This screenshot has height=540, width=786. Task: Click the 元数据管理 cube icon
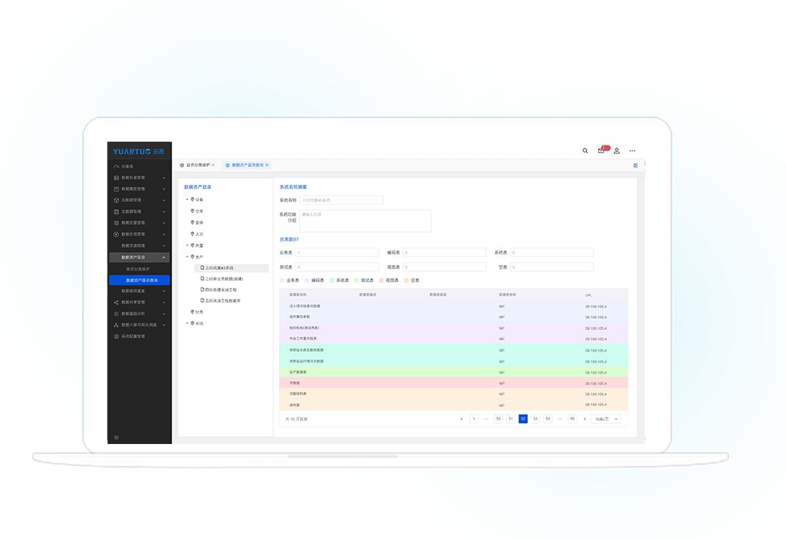point(116,201)
